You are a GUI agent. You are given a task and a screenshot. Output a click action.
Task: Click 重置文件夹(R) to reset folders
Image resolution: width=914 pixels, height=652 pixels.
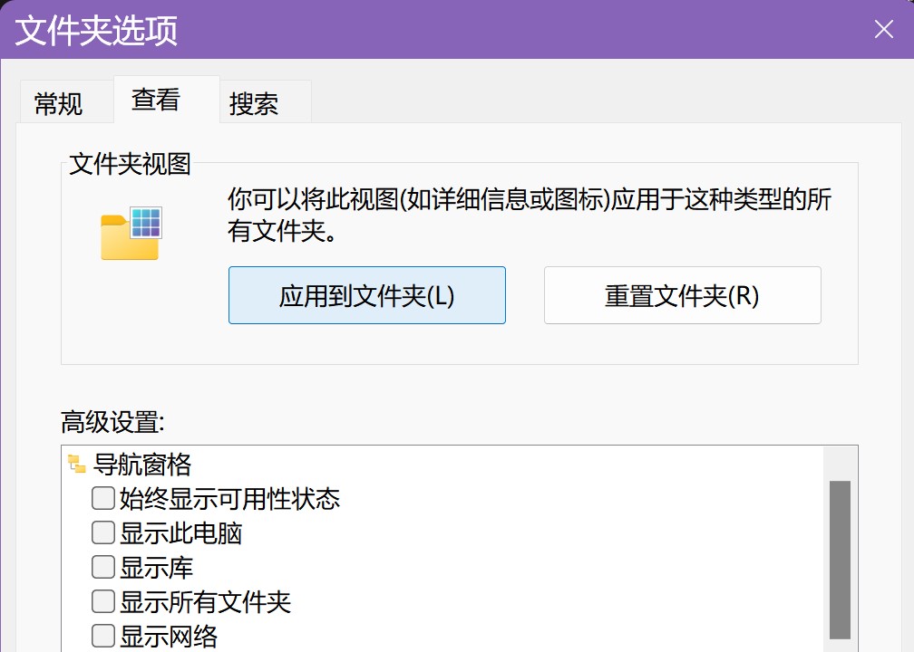682,295
